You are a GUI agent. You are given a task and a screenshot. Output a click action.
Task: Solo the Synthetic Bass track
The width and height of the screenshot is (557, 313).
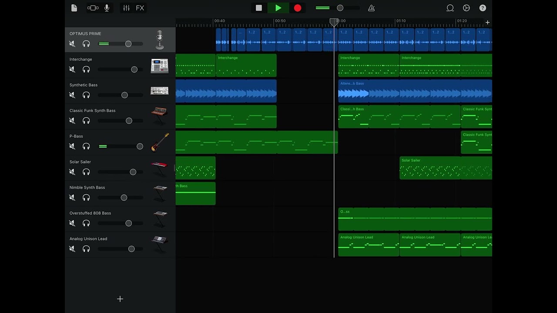coord(86,95)
